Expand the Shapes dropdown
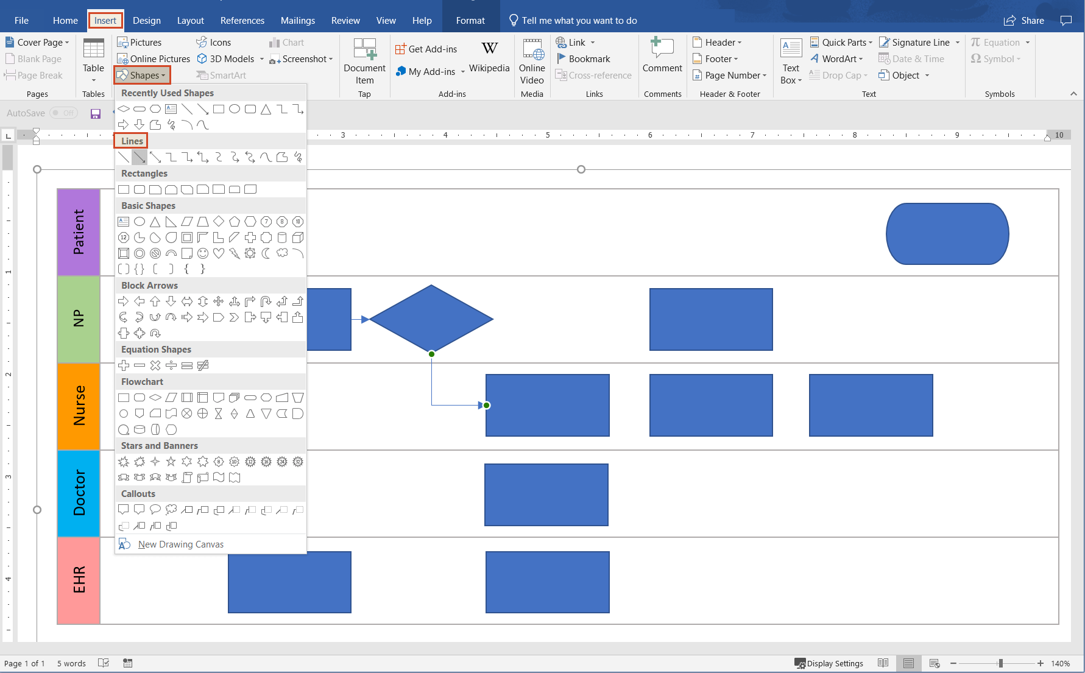 tap(142, 76)
